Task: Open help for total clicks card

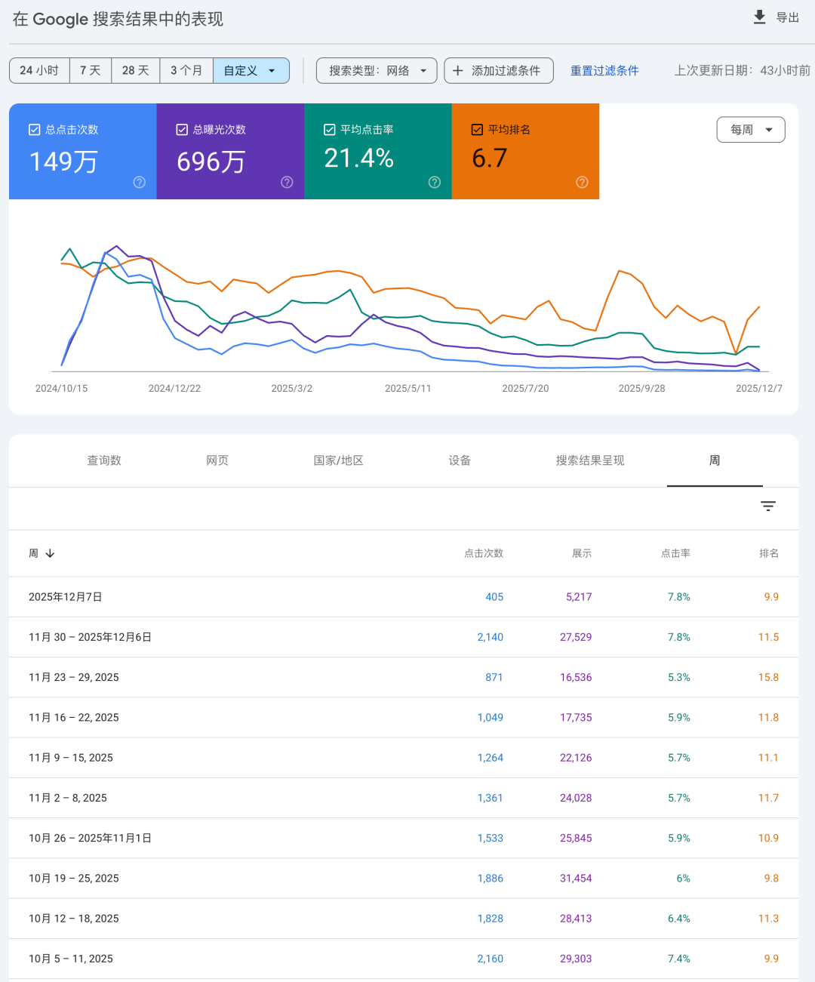Action: 140,182
